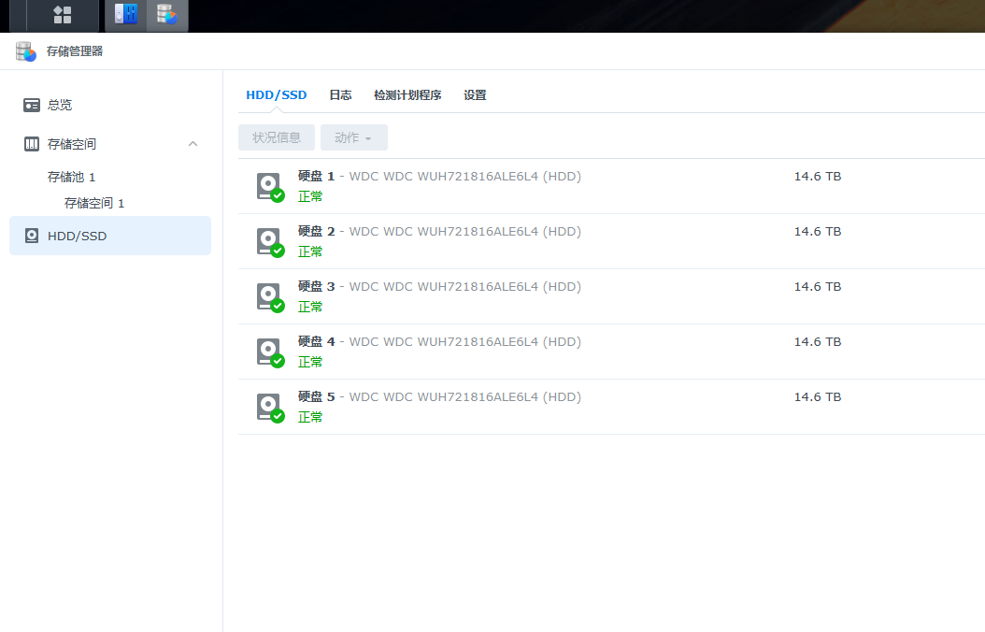Screen dimensions: 985x632
Task: Open the 设置 settings tab
Action: tap(475, 94)
